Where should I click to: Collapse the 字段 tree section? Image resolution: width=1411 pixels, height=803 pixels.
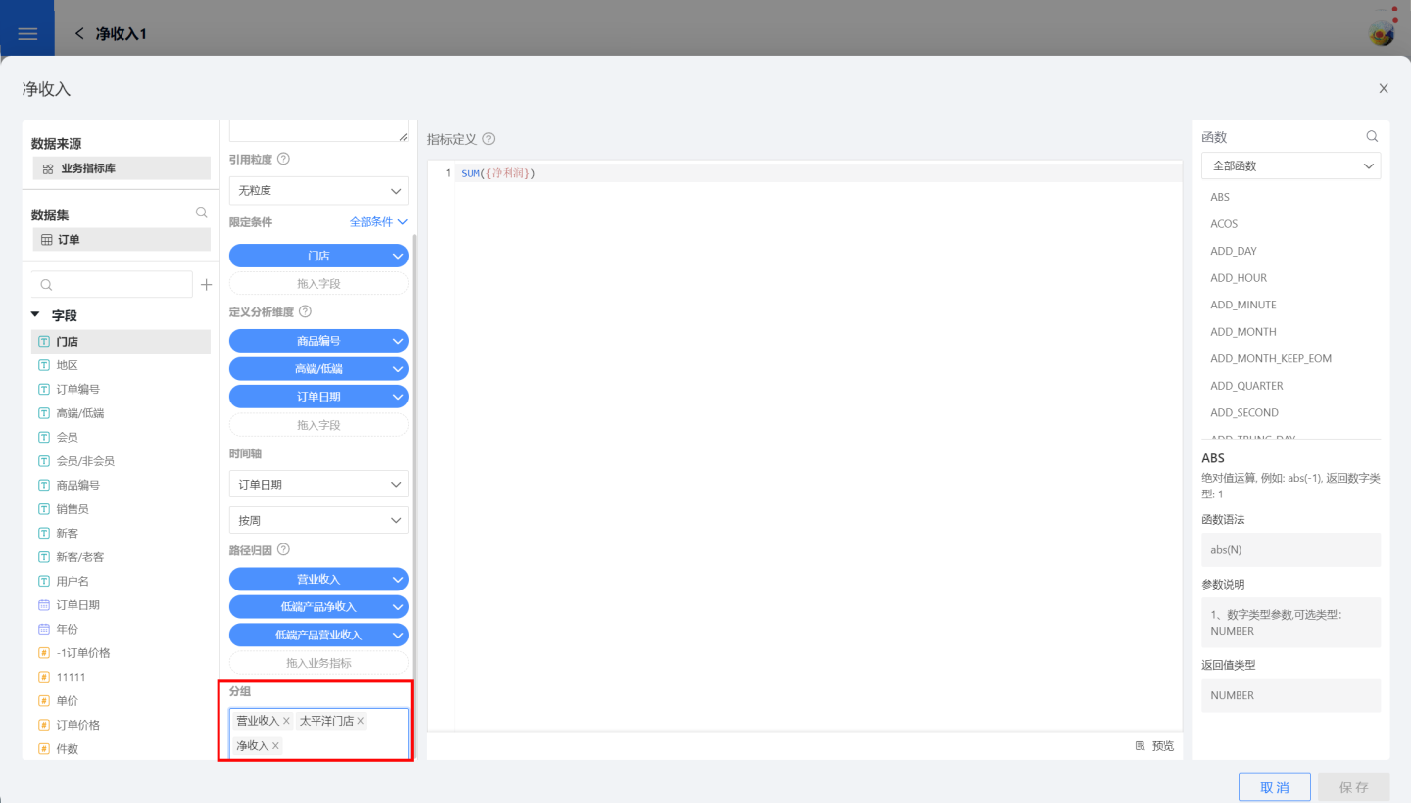[x=36, y=315]
